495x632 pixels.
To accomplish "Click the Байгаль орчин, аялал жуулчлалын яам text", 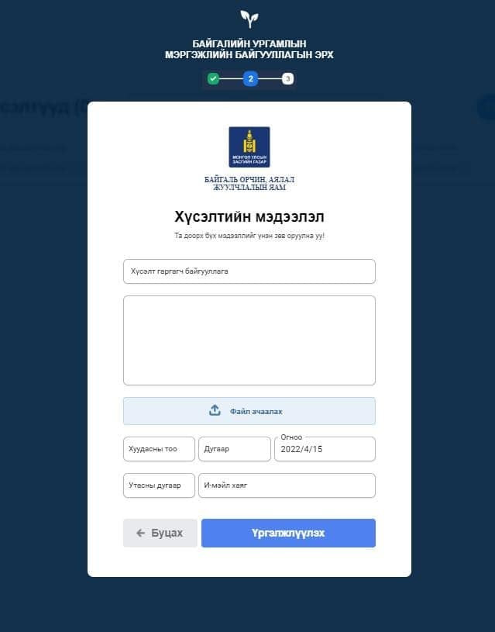I will click(x=249, y=183).
